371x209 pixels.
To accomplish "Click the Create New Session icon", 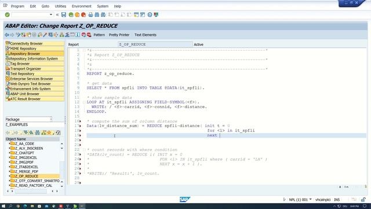I will coord(136,15).
